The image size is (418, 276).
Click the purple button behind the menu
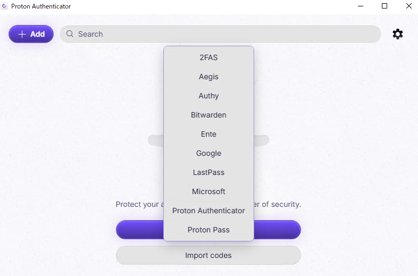277,230
